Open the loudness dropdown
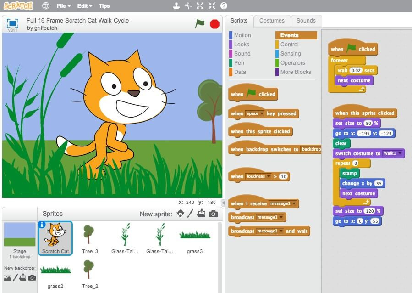Viewport: 412px width, 293px height. tap(258, 176)
